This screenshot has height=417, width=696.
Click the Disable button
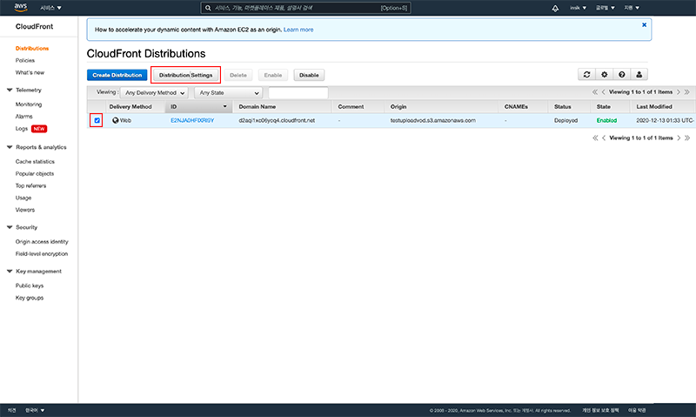(x=309, y=75)
